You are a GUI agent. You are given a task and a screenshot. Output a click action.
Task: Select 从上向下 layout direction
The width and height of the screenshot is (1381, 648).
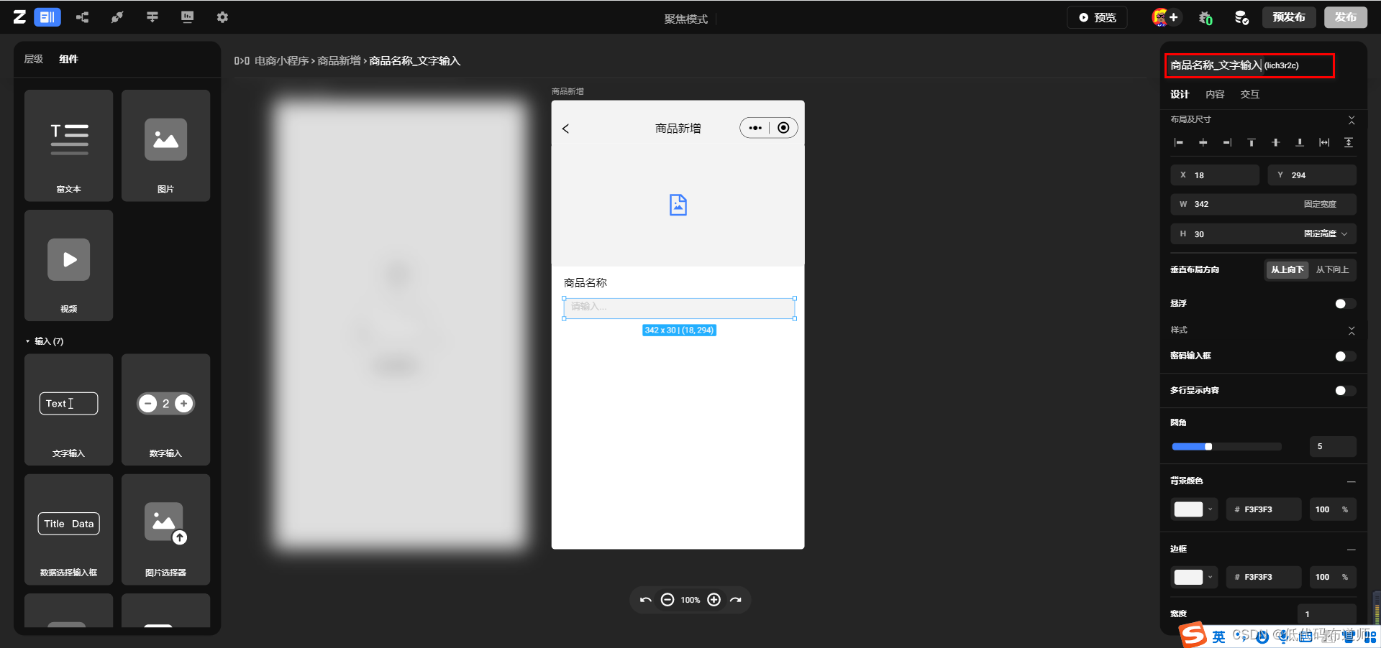point(1287,270)
